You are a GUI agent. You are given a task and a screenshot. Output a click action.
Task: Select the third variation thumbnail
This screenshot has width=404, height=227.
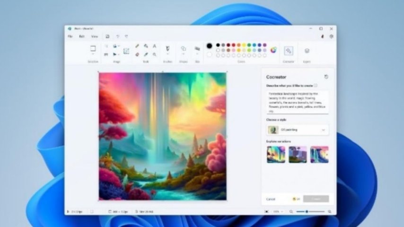pos(319,154)
